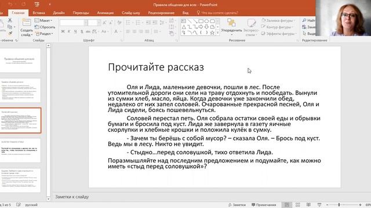Image resolution: width=371 pixels, height=208 pixels.
Task: Open the font name dropdown
Action: tap(86, 23)
